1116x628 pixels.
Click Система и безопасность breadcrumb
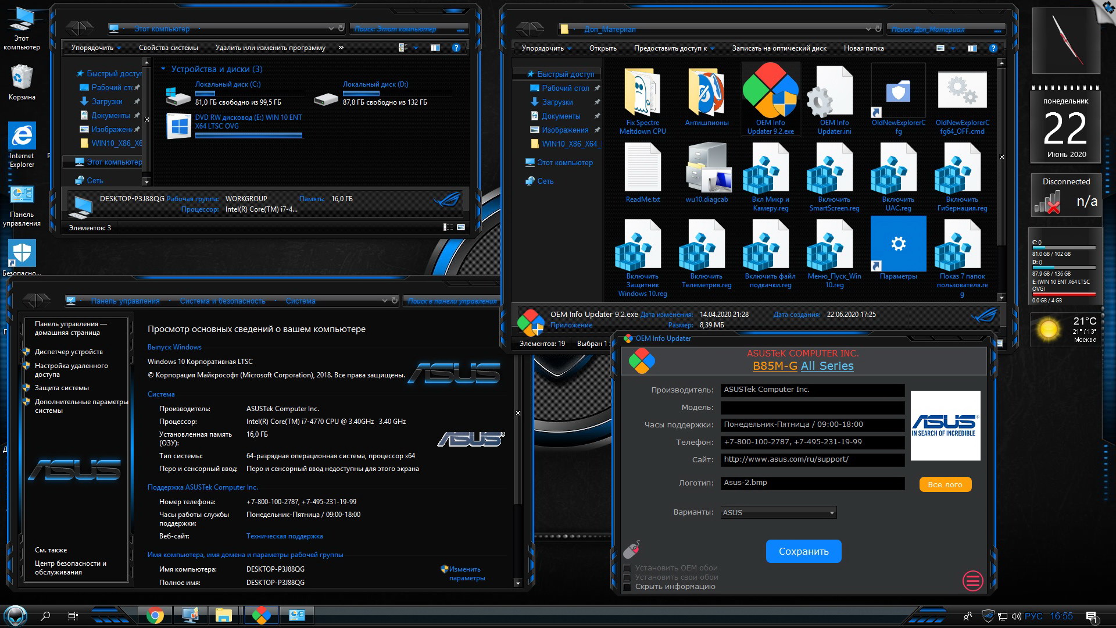(223, 301)
